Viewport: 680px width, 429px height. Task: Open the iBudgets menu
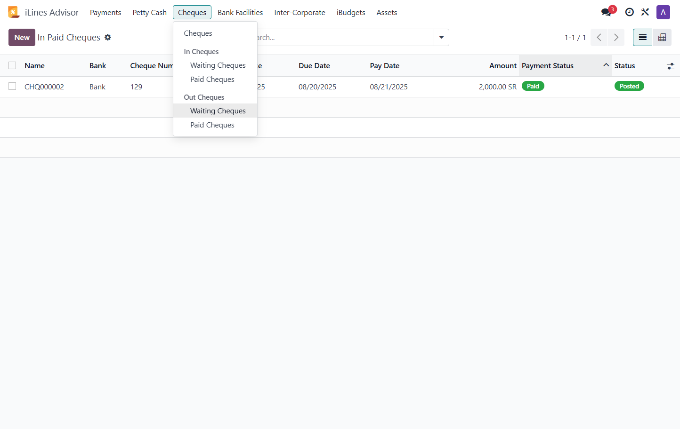351,13
